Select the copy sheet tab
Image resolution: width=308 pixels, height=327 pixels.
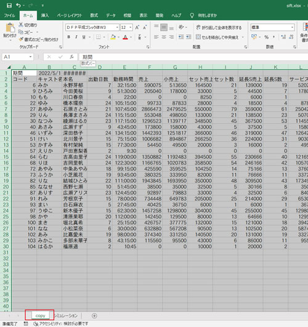pos(40,316)
